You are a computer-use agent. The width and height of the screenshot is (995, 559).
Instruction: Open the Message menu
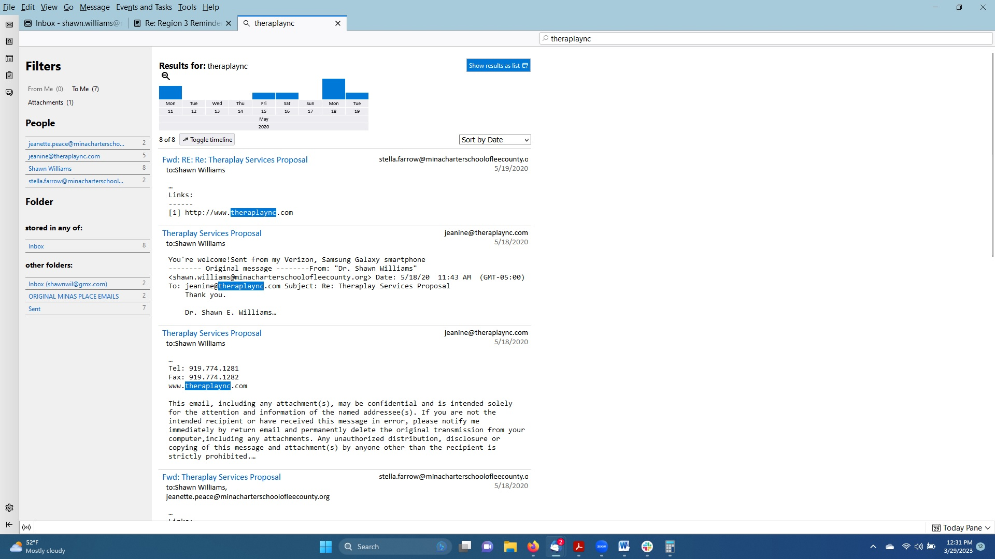tap(94, 7)
